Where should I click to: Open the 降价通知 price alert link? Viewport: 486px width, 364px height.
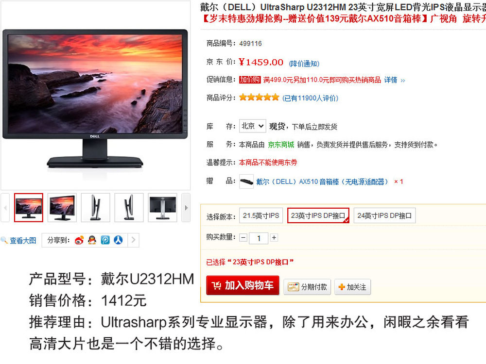pyautogui.click(x=304, y=64)
